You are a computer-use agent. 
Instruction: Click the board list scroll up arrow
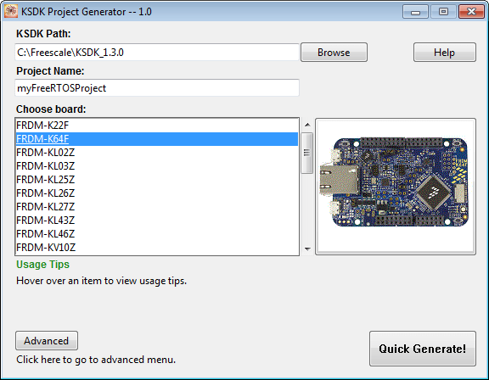[x=307, y=125]
